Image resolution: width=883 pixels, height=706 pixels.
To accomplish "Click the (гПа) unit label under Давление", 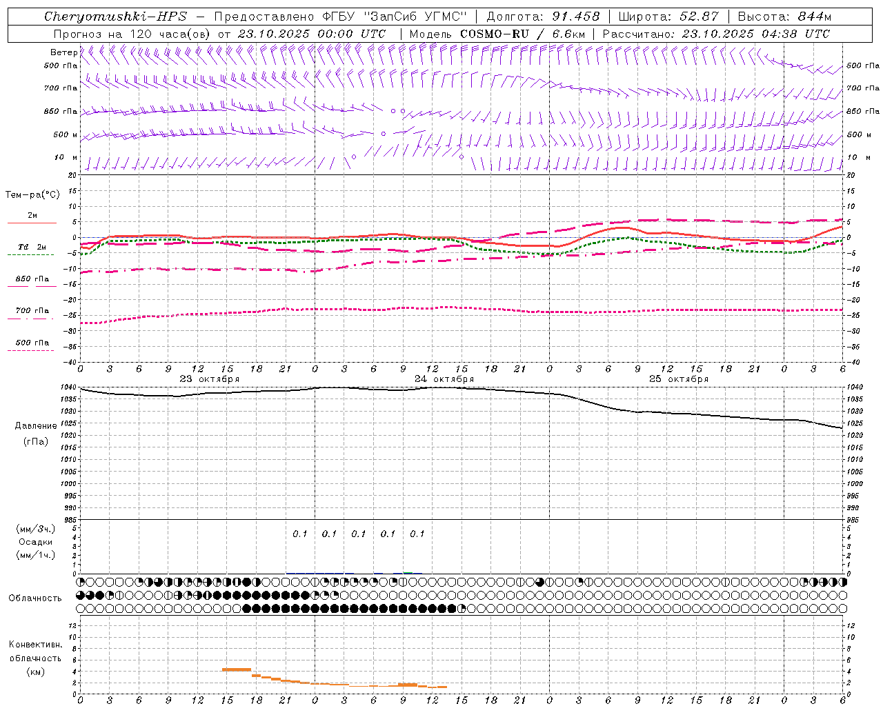I will pos(35,442).
